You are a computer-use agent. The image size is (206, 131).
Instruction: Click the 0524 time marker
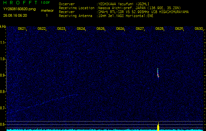pyautogui.click(x=81, y=28)
